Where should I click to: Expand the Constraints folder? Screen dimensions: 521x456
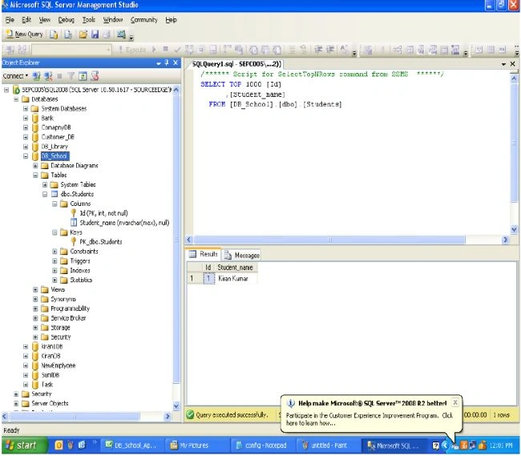(55, 252)
